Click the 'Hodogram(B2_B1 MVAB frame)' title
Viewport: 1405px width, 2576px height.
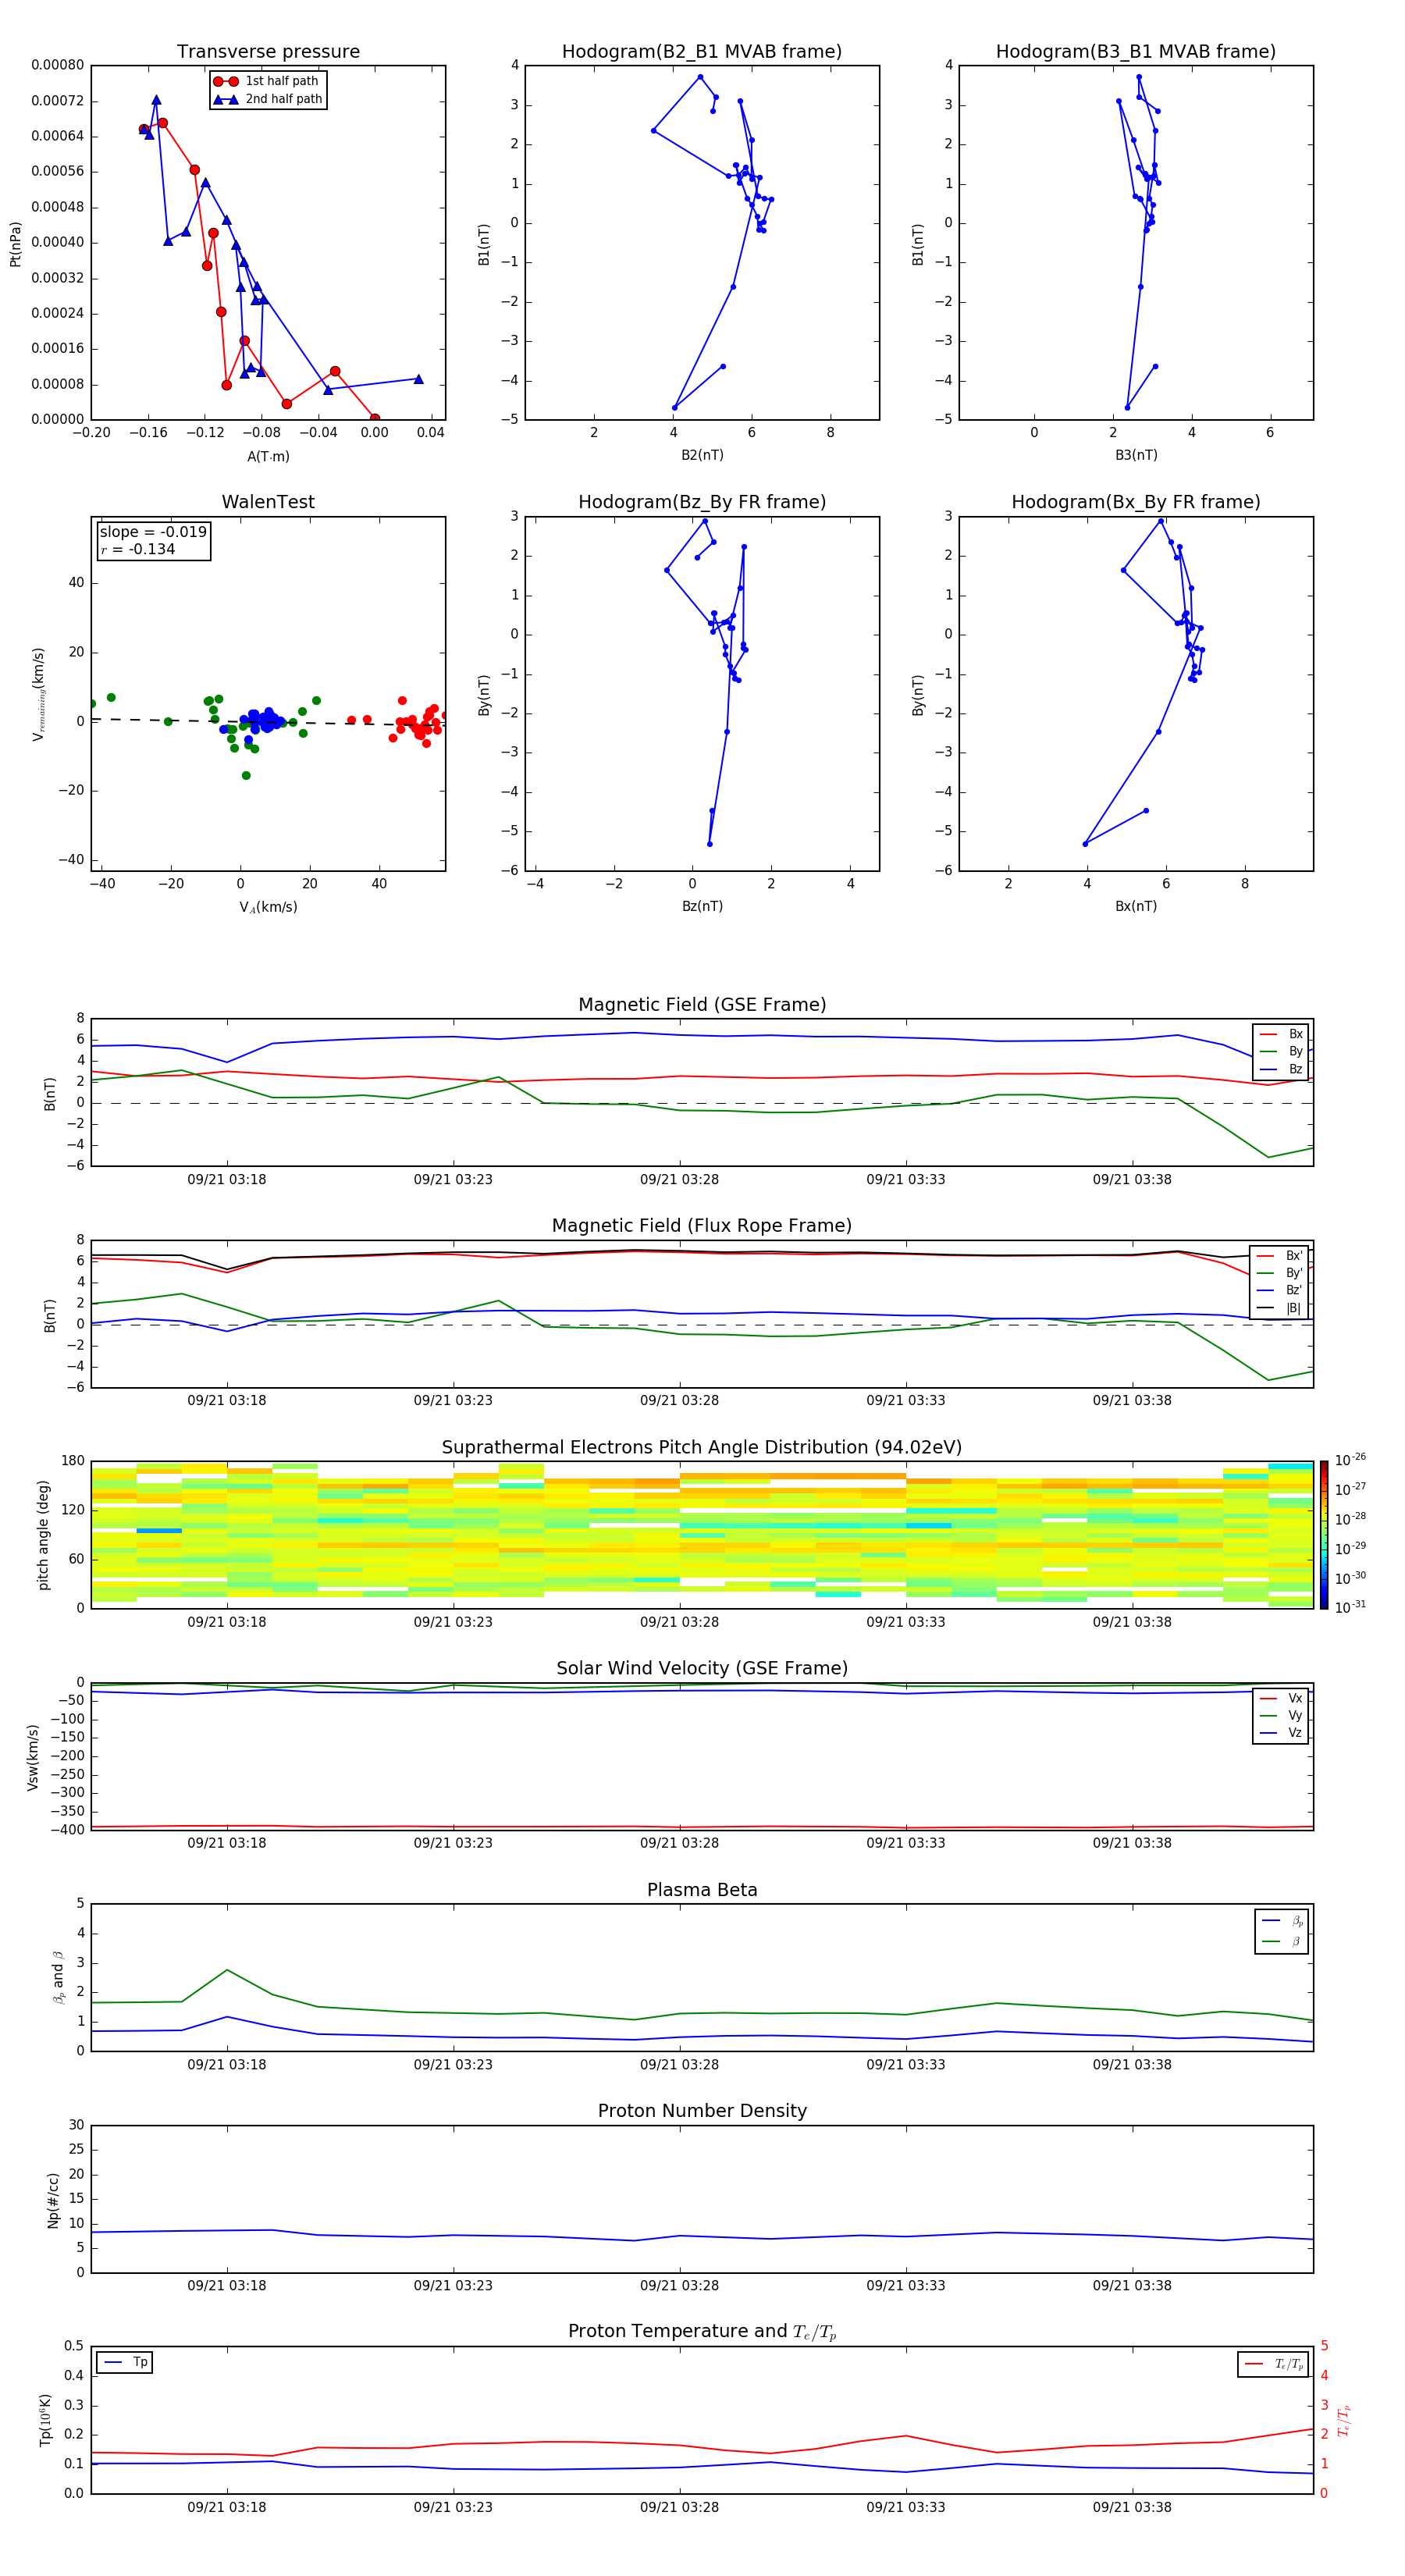tap(702, 52)
